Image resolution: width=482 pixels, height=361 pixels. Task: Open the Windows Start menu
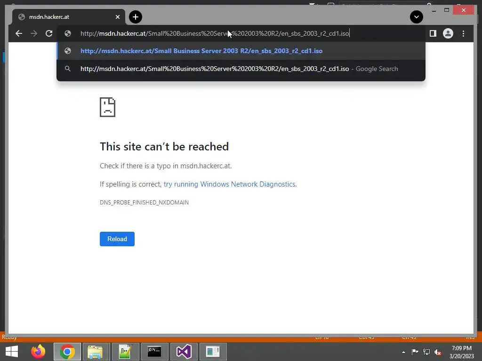12,352
